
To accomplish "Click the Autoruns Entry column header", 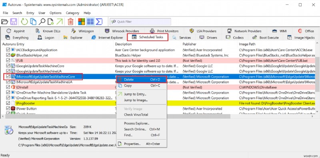I will tap(57, 44).
